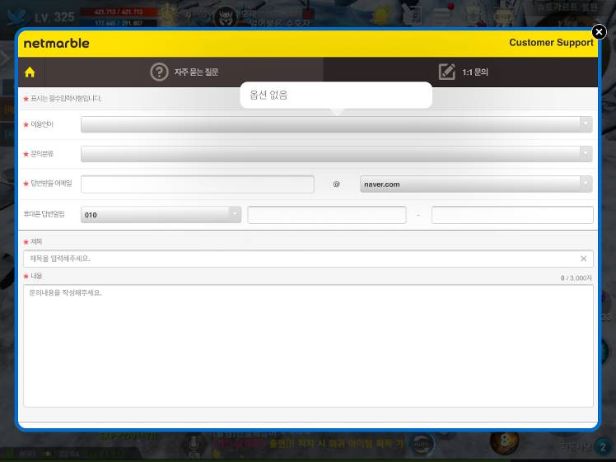Open the naver.com email domain dropdown
Image resolution: width=616 pixels, height=462 pixels.
coord(476,184)
